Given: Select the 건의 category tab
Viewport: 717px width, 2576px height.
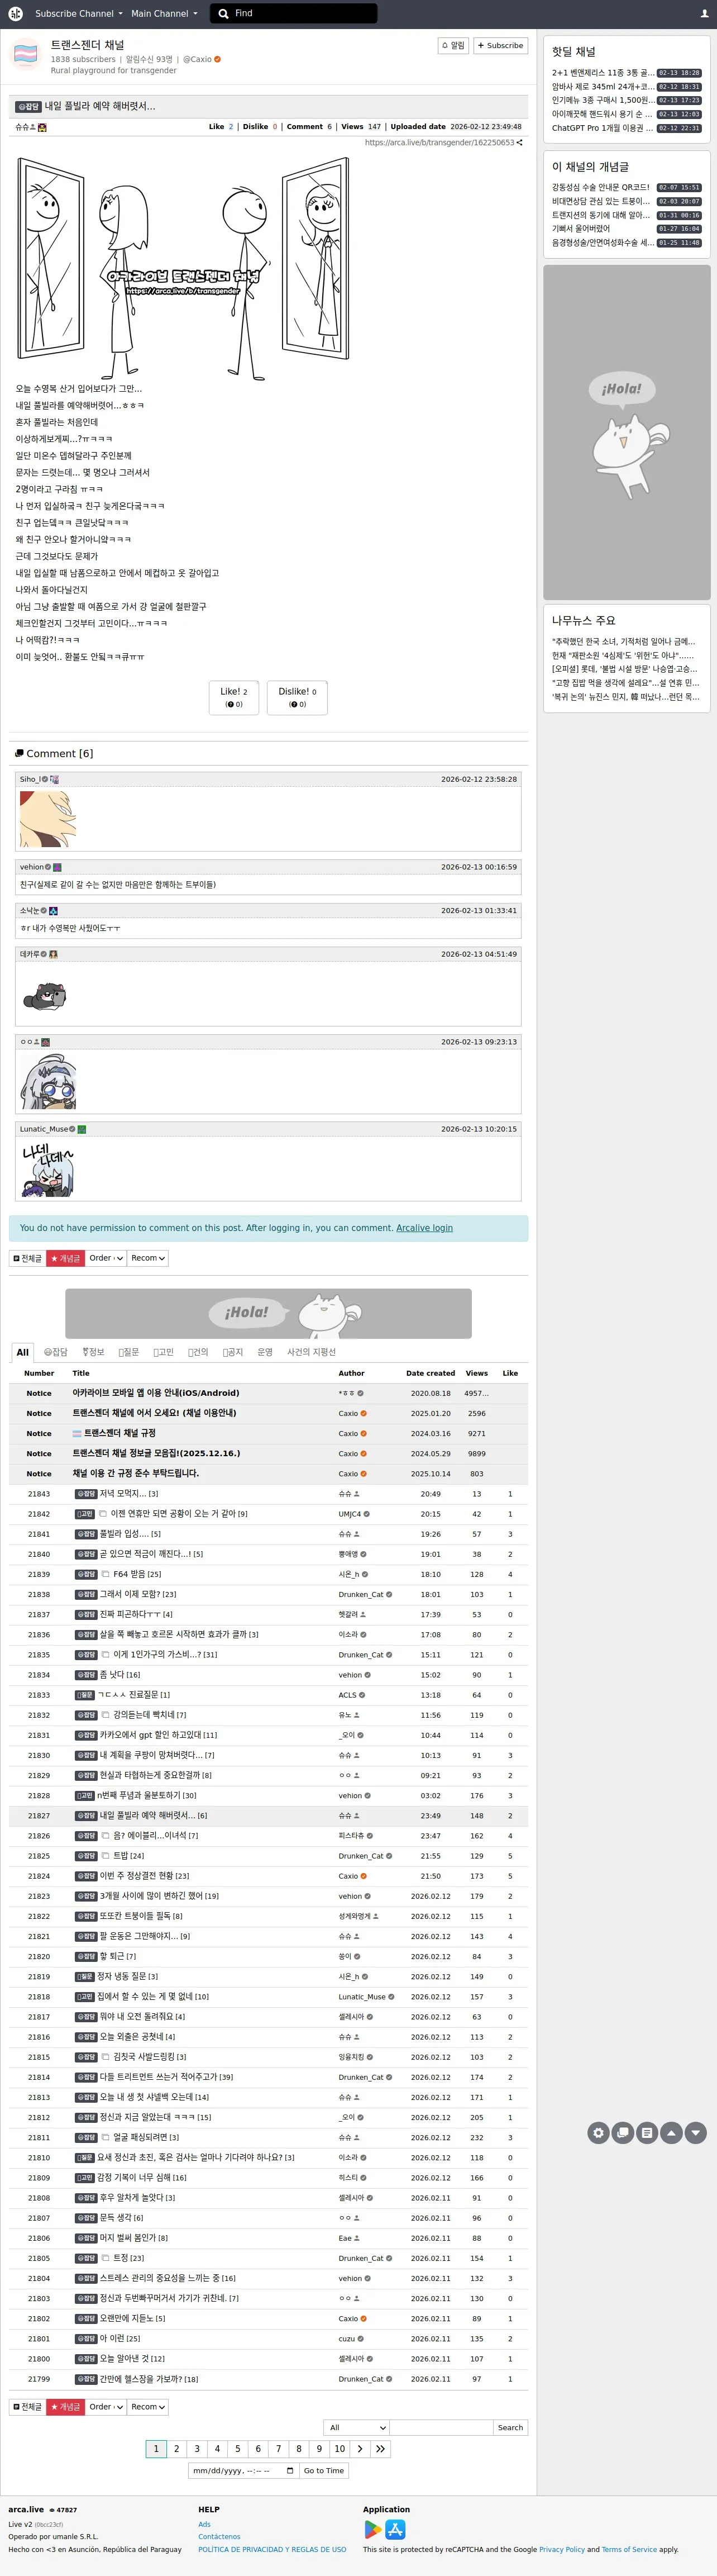Looking at the screenshot, I should point(198,1352).
